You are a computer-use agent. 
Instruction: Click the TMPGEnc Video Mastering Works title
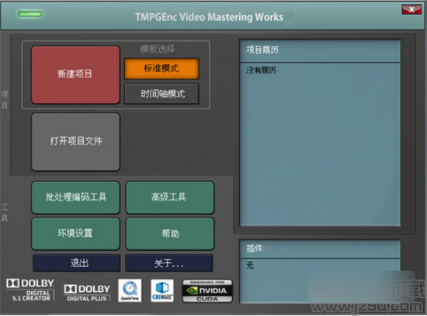pyautogui.click(x=209, y=17)
